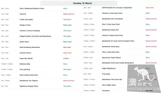Screen dimensions: 161x93
Task: Open the Birdman Rally event
Action: [25, 64]
